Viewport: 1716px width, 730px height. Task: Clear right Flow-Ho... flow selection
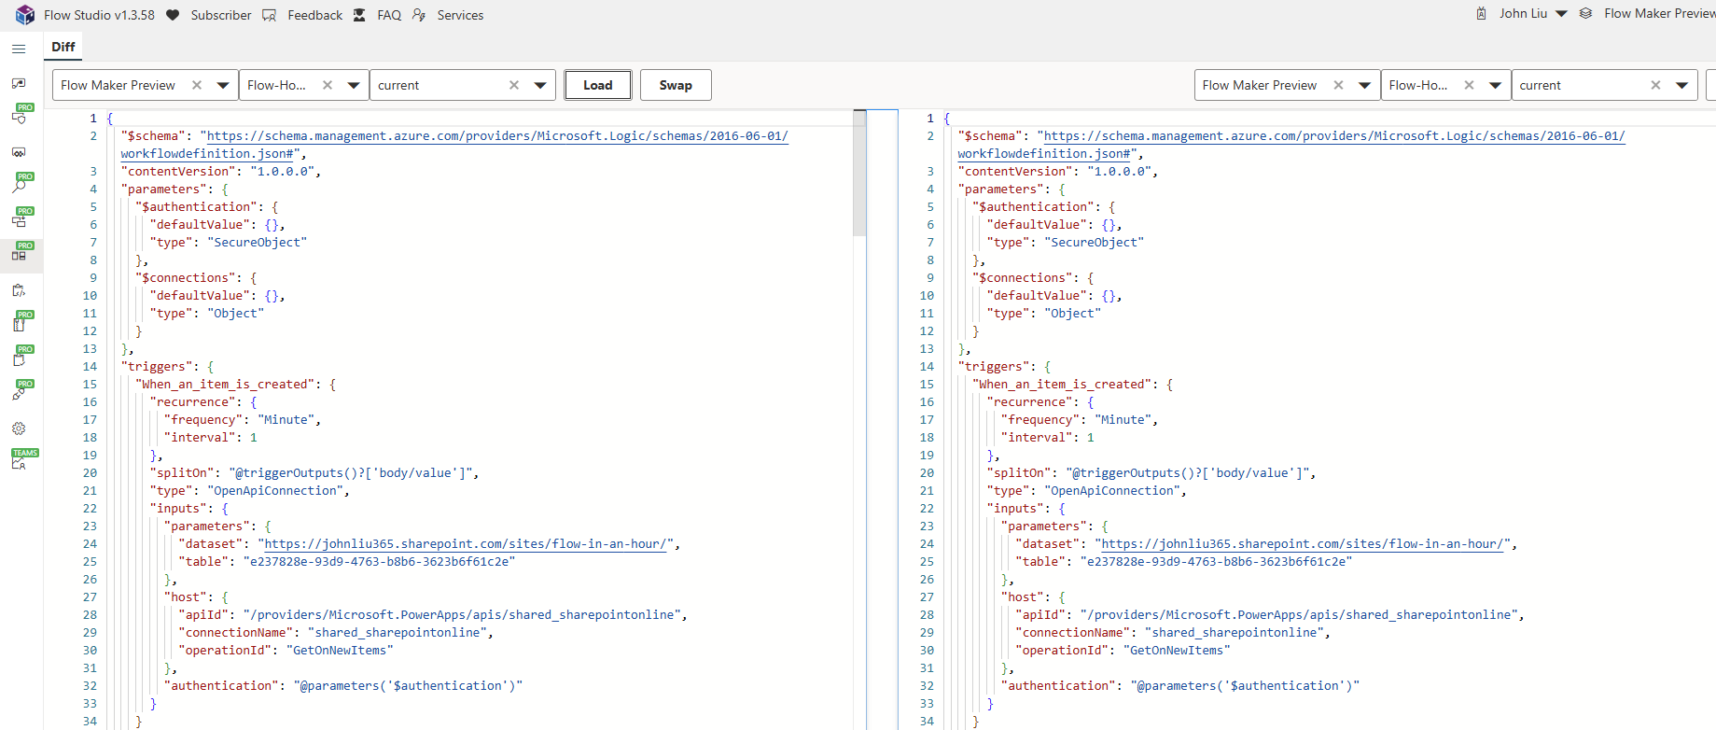pos(1469,85)
